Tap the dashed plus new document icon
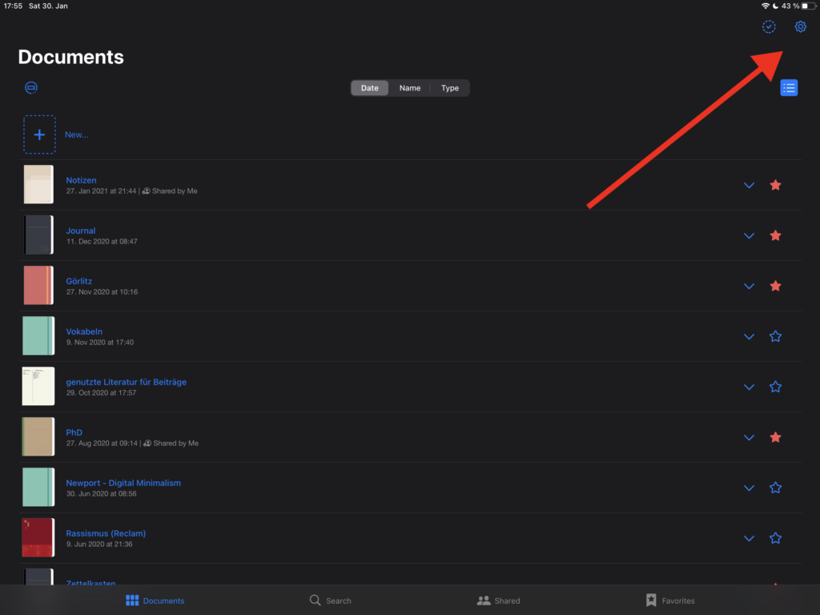 click(x=39, y=135)
